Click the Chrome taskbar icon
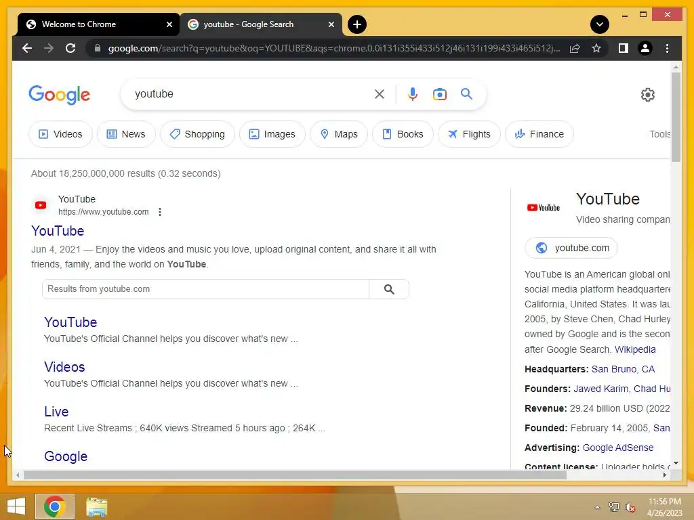The height and width of the screenshot is (520, 694). [x=55, y=506]
